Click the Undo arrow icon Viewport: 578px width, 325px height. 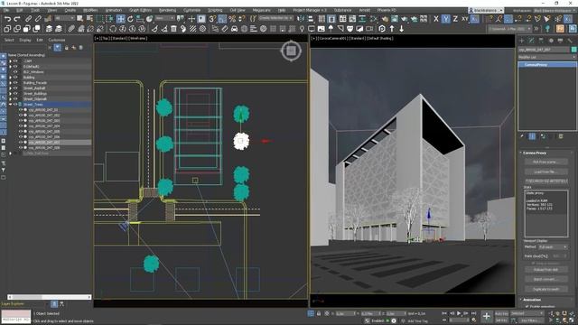(7, 19)
